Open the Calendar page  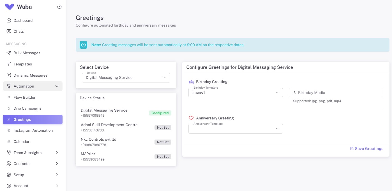coord(21,142)
